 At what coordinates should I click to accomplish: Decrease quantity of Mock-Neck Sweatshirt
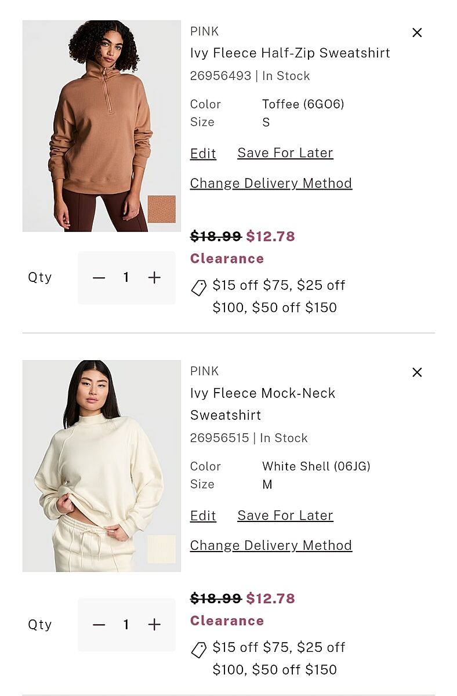tap(99, 625)
